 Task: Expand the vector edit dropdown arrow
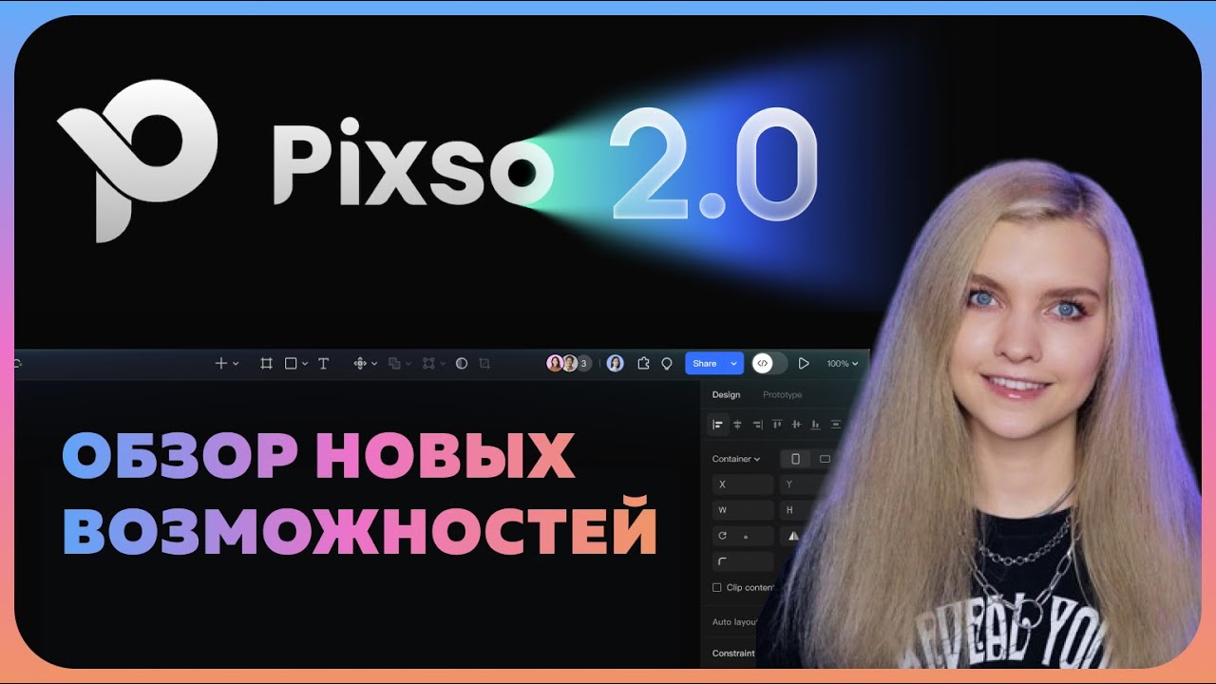tap(443, 364)
